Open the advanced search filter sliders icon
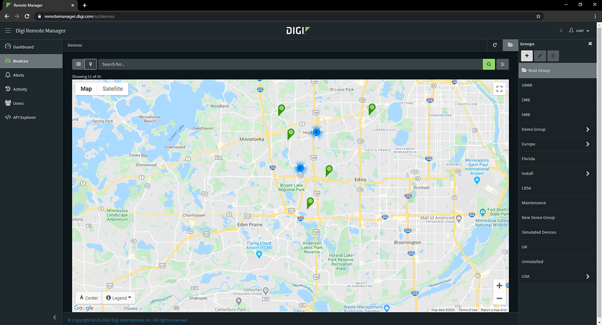Viewport: 602px width, 325px height. [502, 64]
